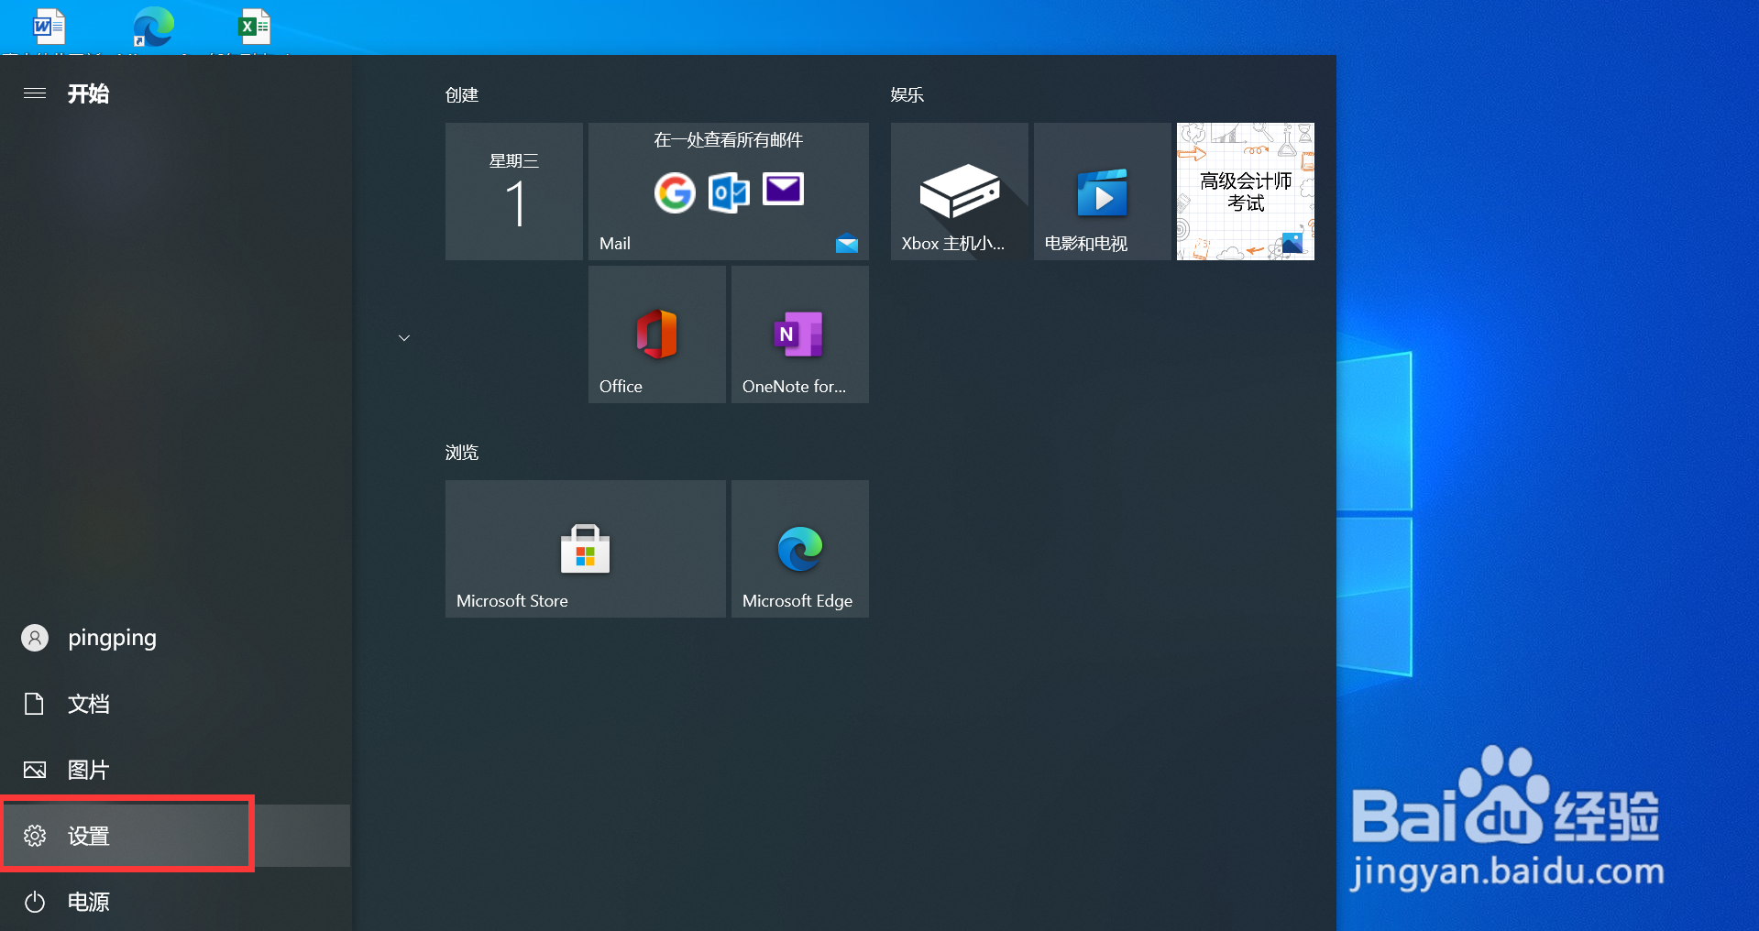Open the pingping user account icon

pos(35,638)
